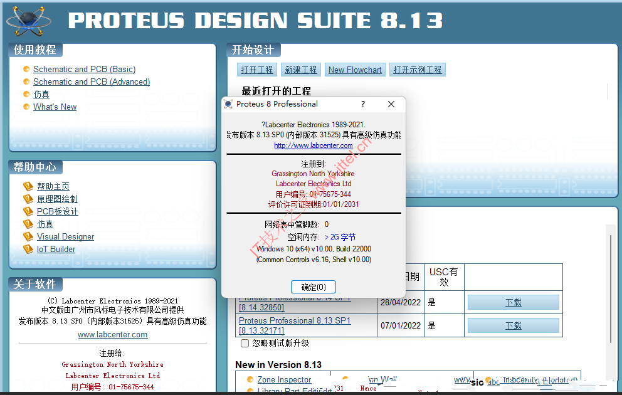Click the book icon beside 原理图绘制

[x=28, y=199]
